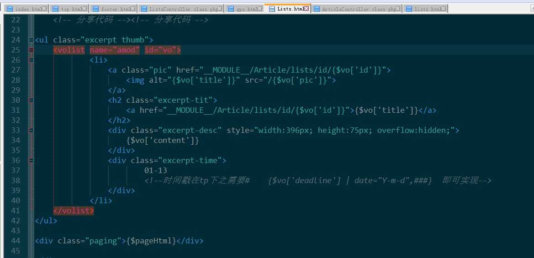Viewport: 534px width, 258px height.
Task: Switch to the top.html tab
Action: tap(69, 9)
